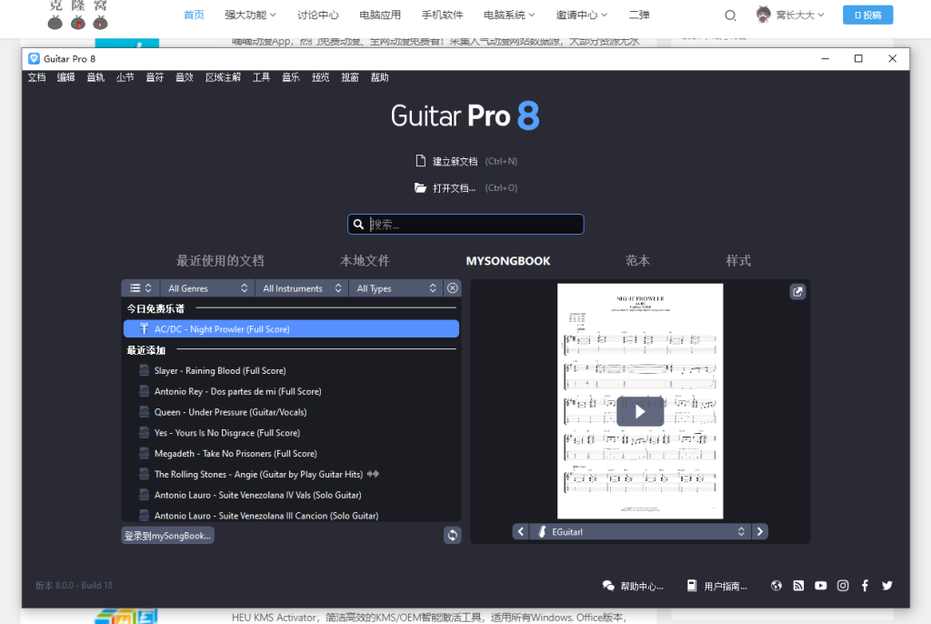
Task: Open the 小节 menu
Action: click(125, 77)
